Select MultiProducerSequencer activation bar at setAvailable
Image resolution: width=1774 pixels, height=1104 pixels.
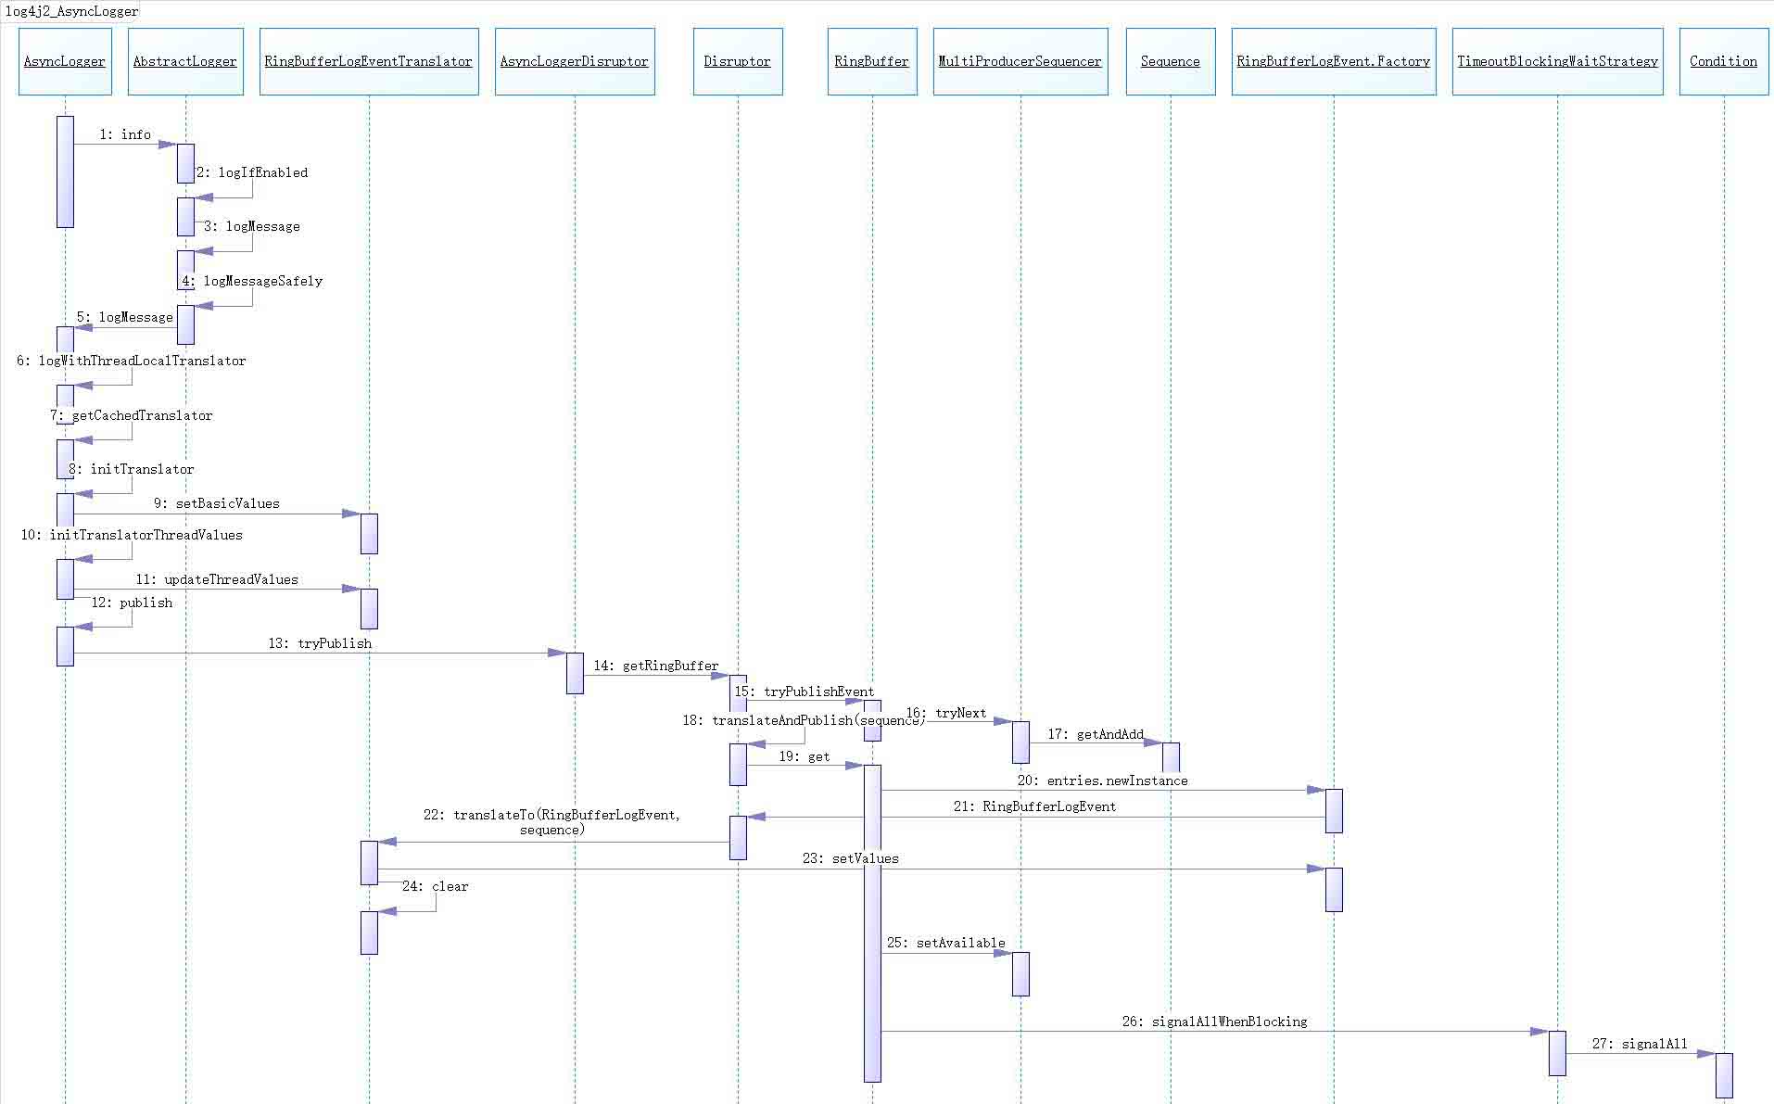coord(1020,974)
